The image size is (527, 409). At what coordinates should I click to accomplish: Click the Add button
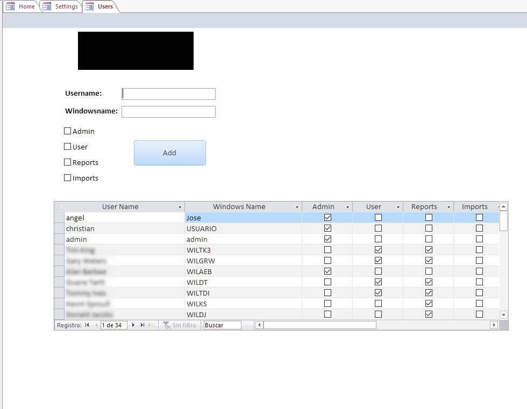point(170,153)
